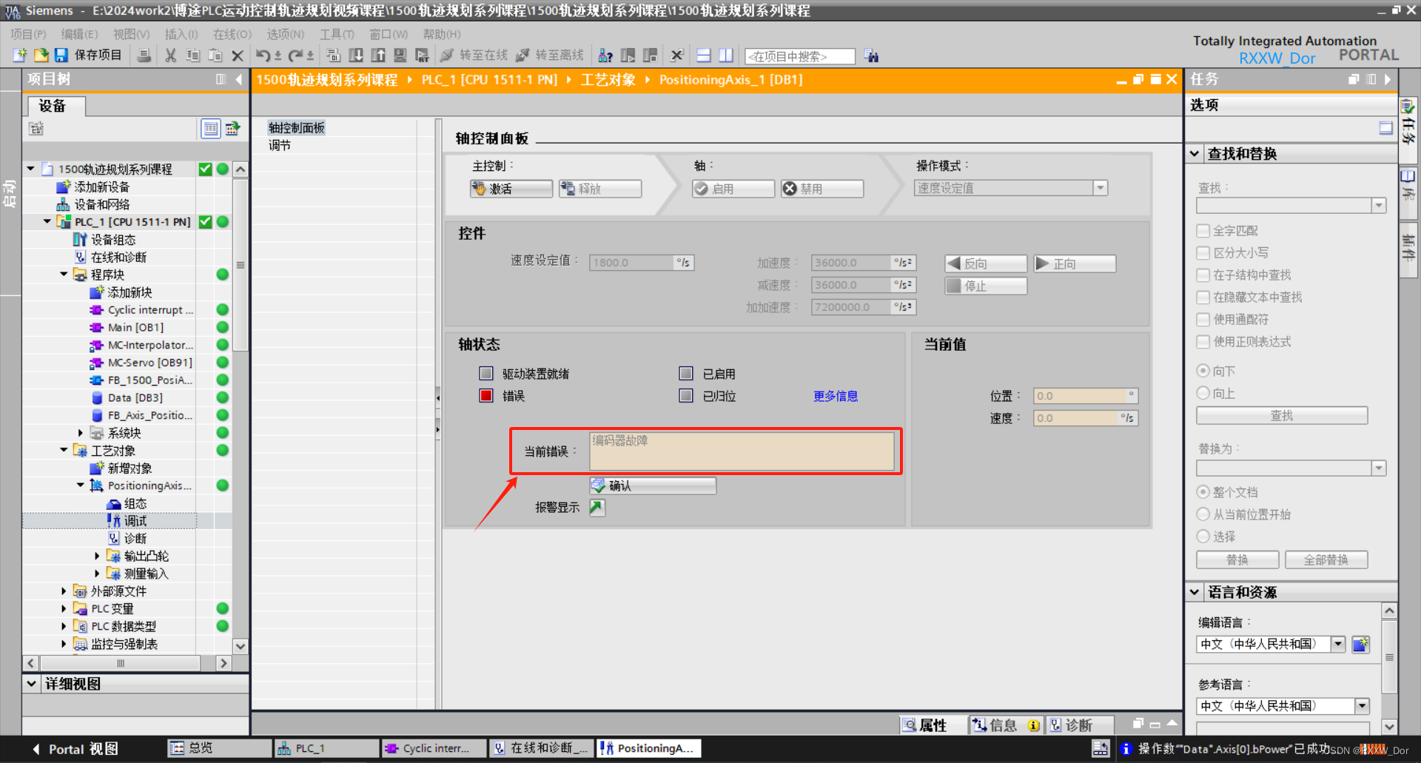Click the More information link

pos(836,396)
